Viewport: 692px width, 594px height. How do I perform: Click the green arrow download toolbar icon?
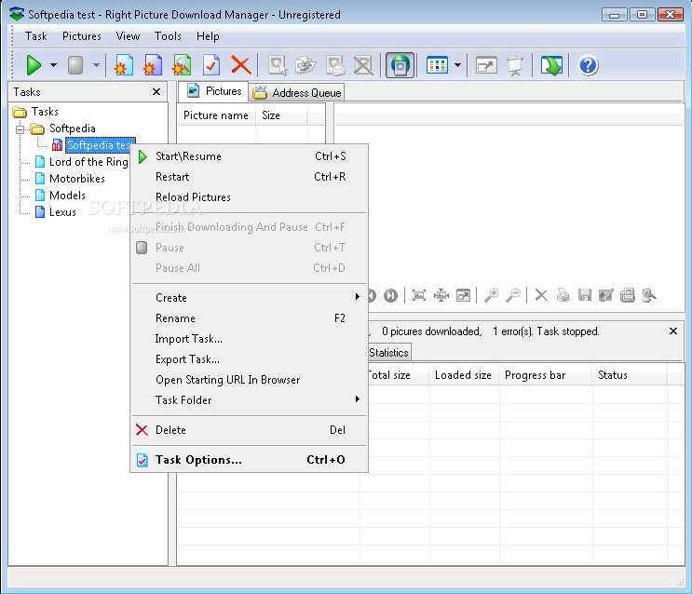(551, 65)
